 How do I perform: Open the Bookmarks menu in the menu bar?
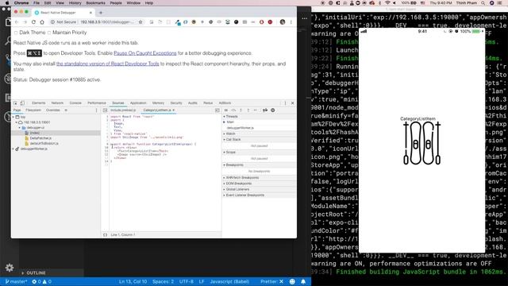click(x=95, y=3)
